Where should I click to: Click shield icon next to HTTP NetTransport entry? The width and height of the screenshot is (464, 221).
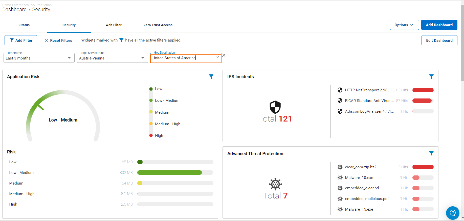[340, 90]
